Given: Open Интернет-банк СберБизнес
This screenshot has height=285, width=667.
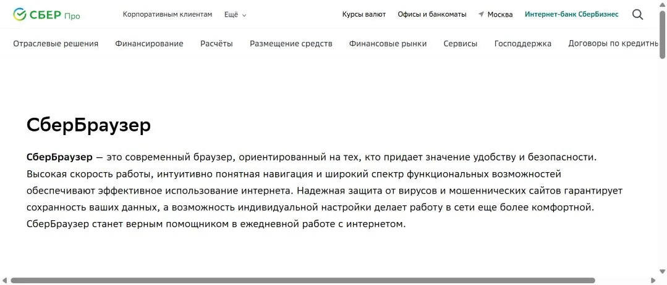Looking at the screenshot, I should pyautogui.click(x=571, y=14).
